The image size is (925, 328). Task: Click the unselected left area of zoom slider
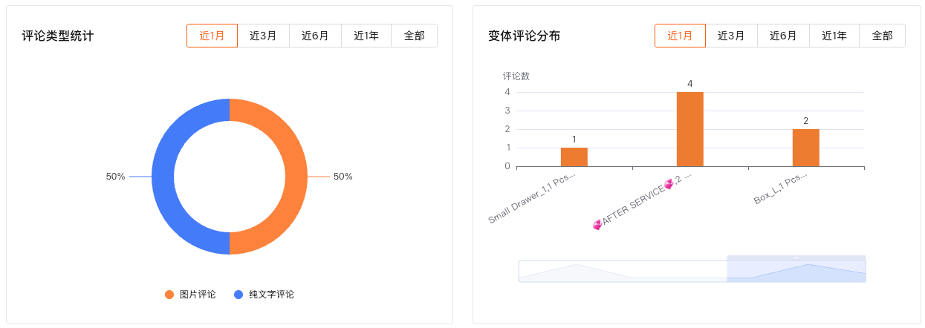tap(623, 271)
